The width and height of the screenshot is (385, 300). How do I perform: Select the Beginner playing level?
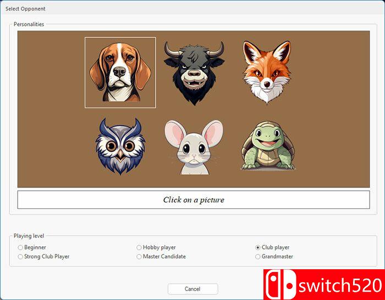21,248
